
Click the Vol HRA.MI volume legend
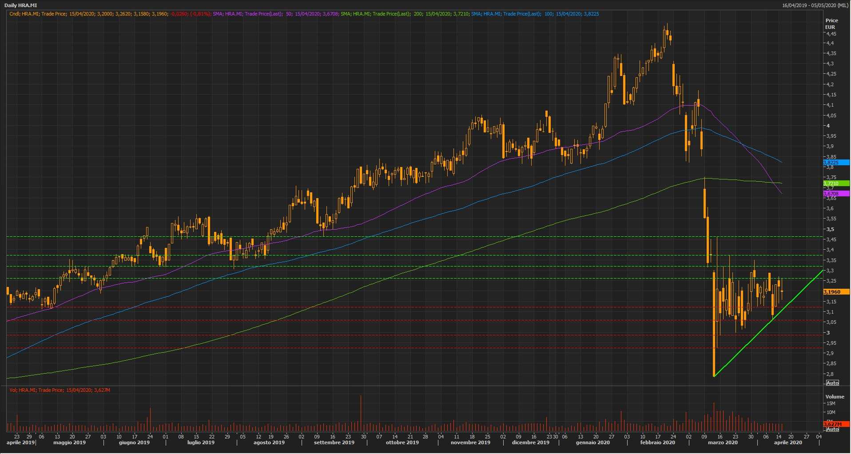coord(60,390)
